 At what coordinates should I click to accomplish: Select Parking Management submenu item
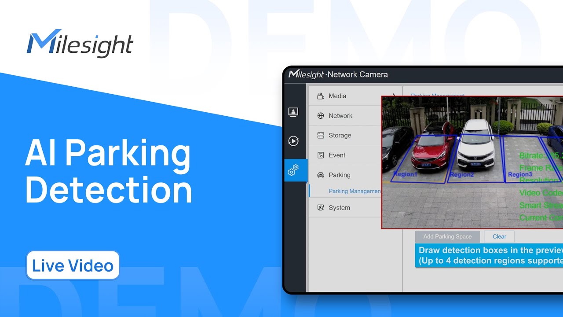click(355, 191)
